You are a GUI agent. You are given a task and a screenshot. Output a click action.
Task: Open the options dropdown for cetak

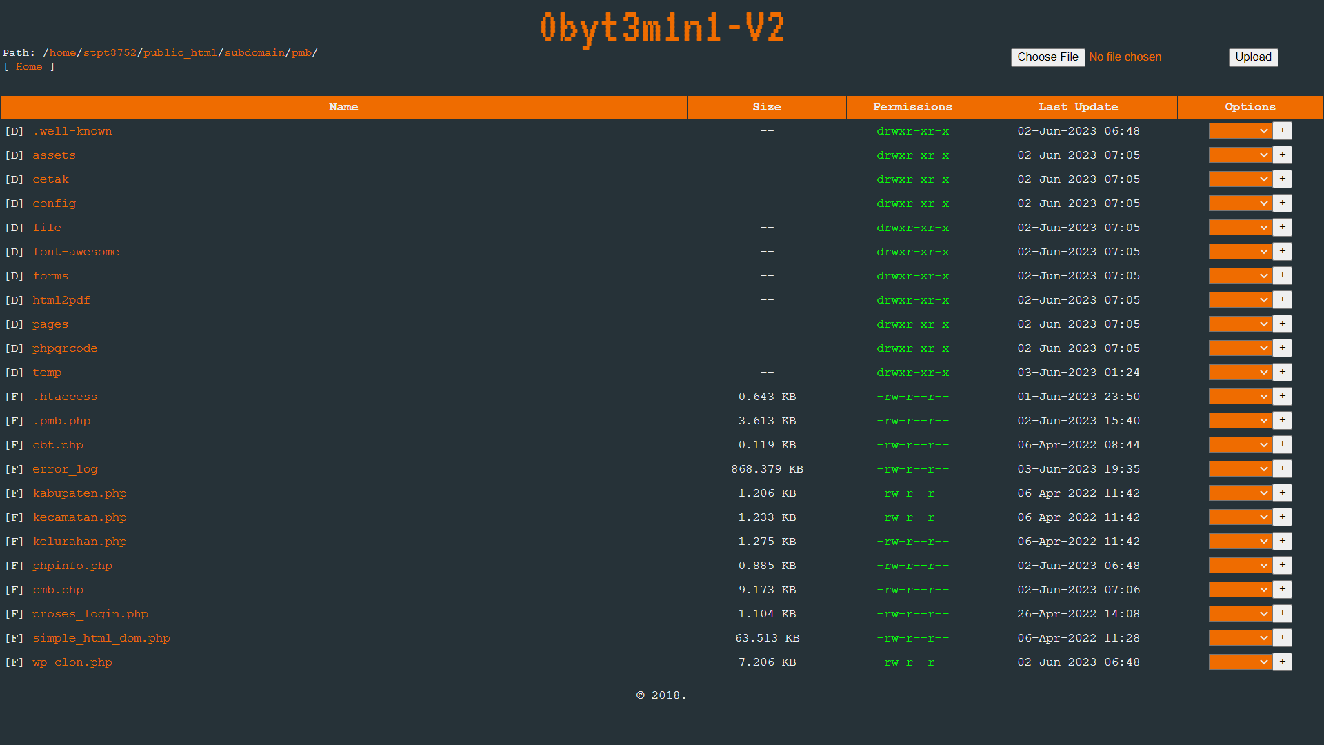pyautogui.click(x=1240, y=179)
